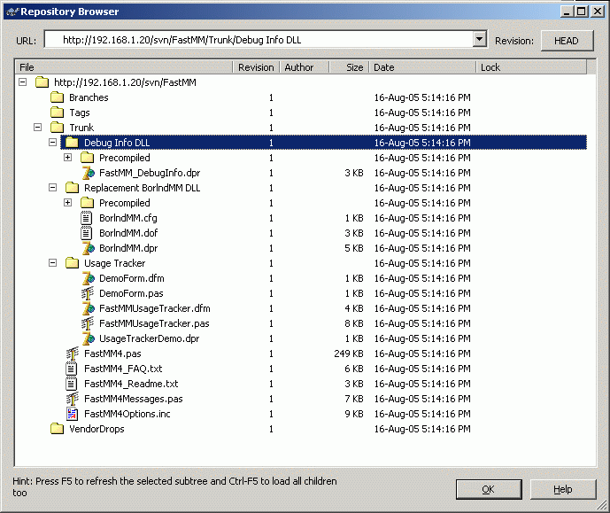This screenshot has height=513, width=610.
Task: Maximize the Repository Browser window
Action: pos(582,12)
